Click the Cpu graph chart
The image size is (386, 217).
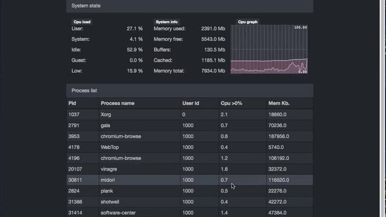(269, 49)
